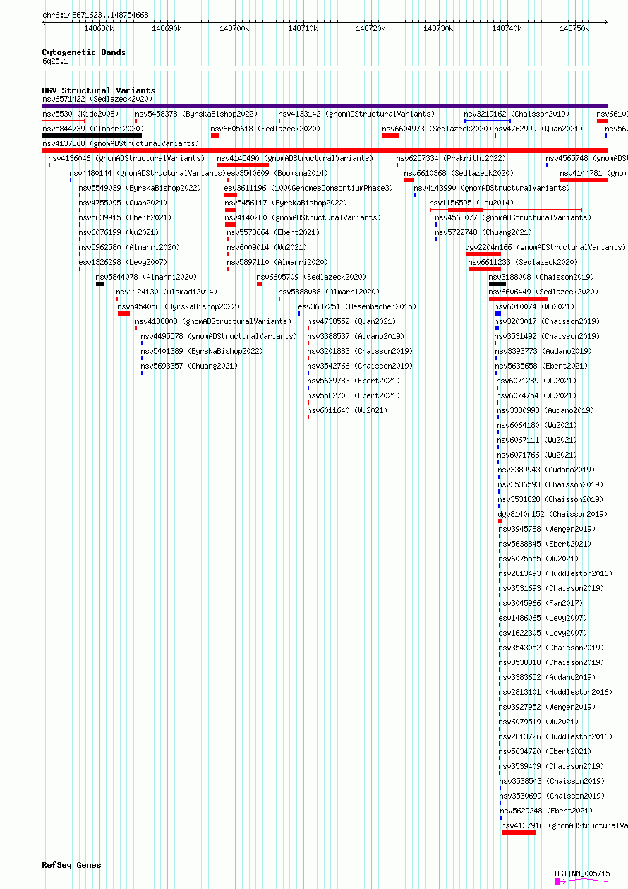Open nsv4133142 (gnomADStructuralVariants) entry
This screenshot has width=628, height=889.
coord(356,114)
